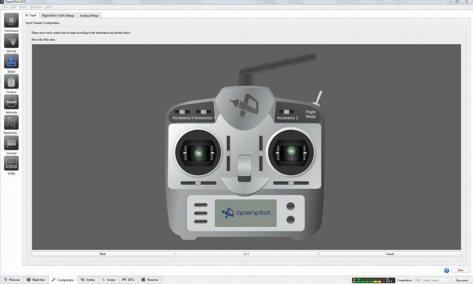Image resolution: width=473 pixels, height=284 pixels.
Task: Click the Accessory 0 switch on transmitter
Action: pyautogui.click(x=182, y=112)
